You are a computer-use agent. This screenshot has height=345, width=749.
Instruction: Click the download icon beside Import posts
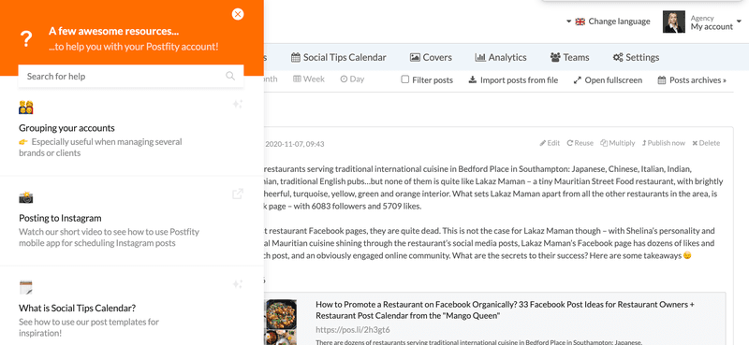[473, 79]
